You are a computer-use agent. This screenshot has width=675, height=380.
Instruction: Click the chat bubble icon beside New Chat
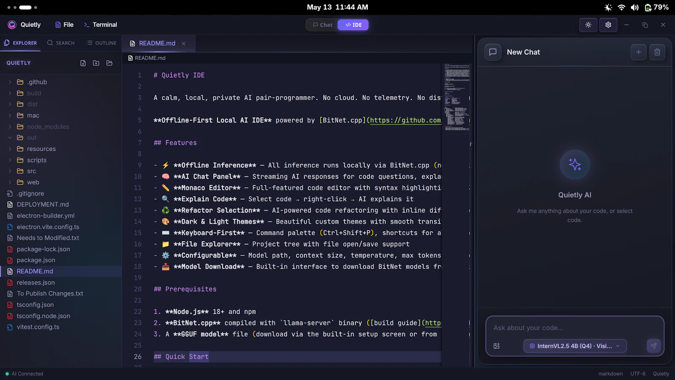coord(493,52)
